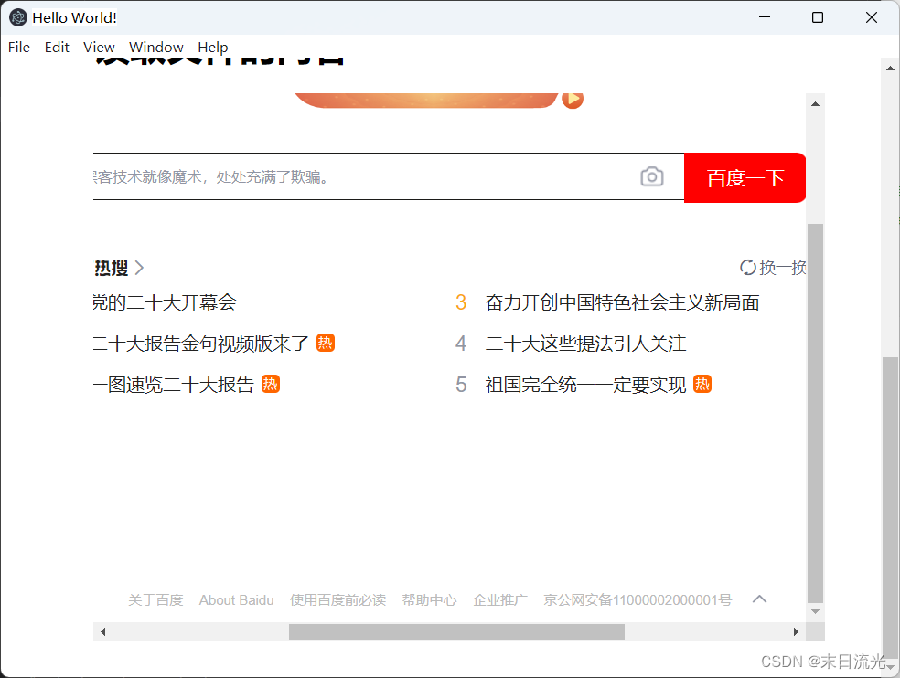Click the rank number 4 label
The width and height of the screenshot is (900, 678).
tap(461, 344)
